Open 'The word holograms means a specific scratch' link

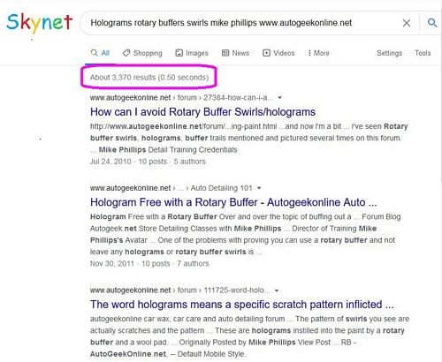click(x=242, y=305)
